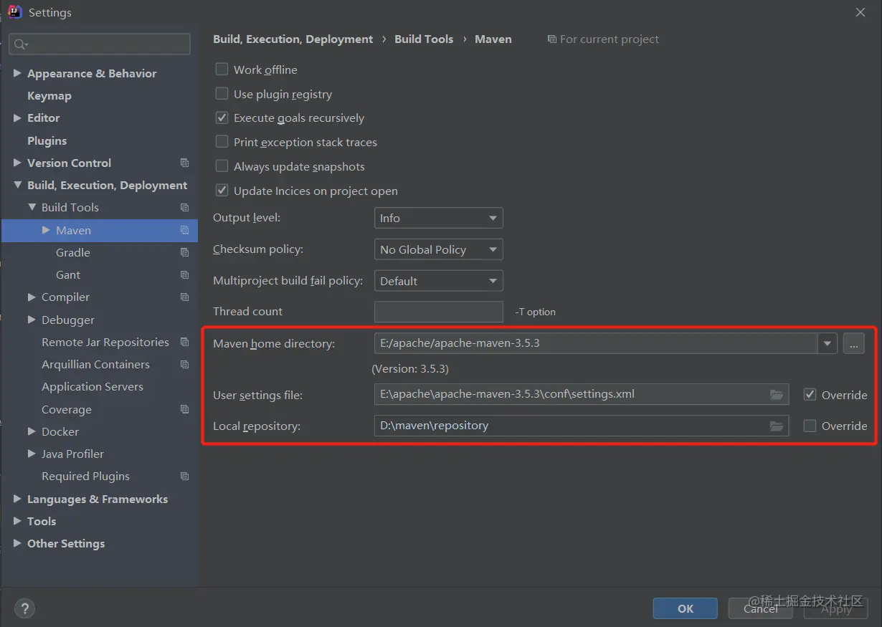Expand the Debugger arrow
Screen dimensions: 882x627
(32, 320)
